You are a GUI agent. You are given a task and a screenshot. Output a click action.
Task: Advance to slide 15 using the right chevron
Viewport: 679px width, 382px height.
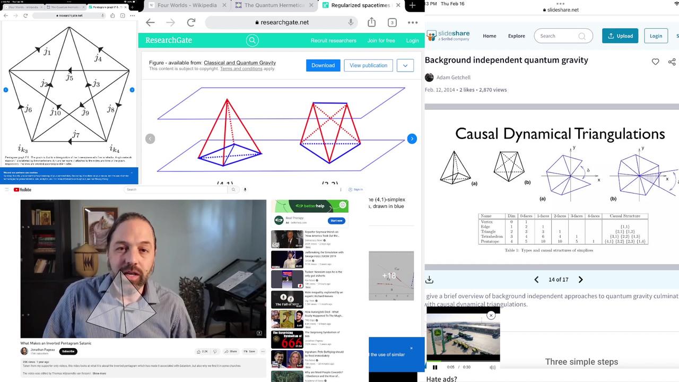coord(581,280)
